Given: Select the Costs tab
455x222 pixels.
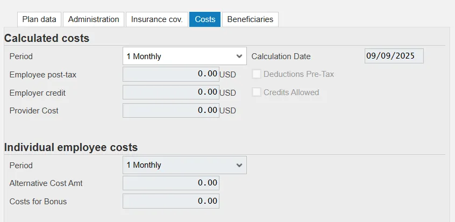Looking at the screenshot, I should tap(205, 19).
